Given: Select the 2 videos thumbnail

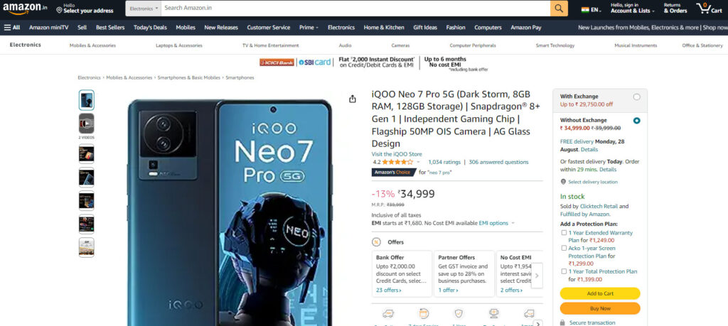Looking at the screenshot, I should [x=86, y=124].
